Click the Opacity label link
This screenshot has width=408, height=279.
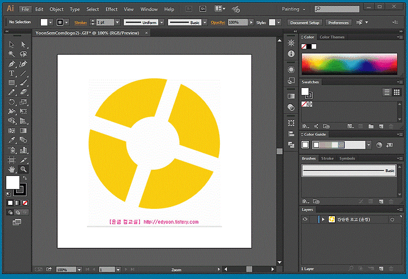pyautogui.click(x=218, y=23)
